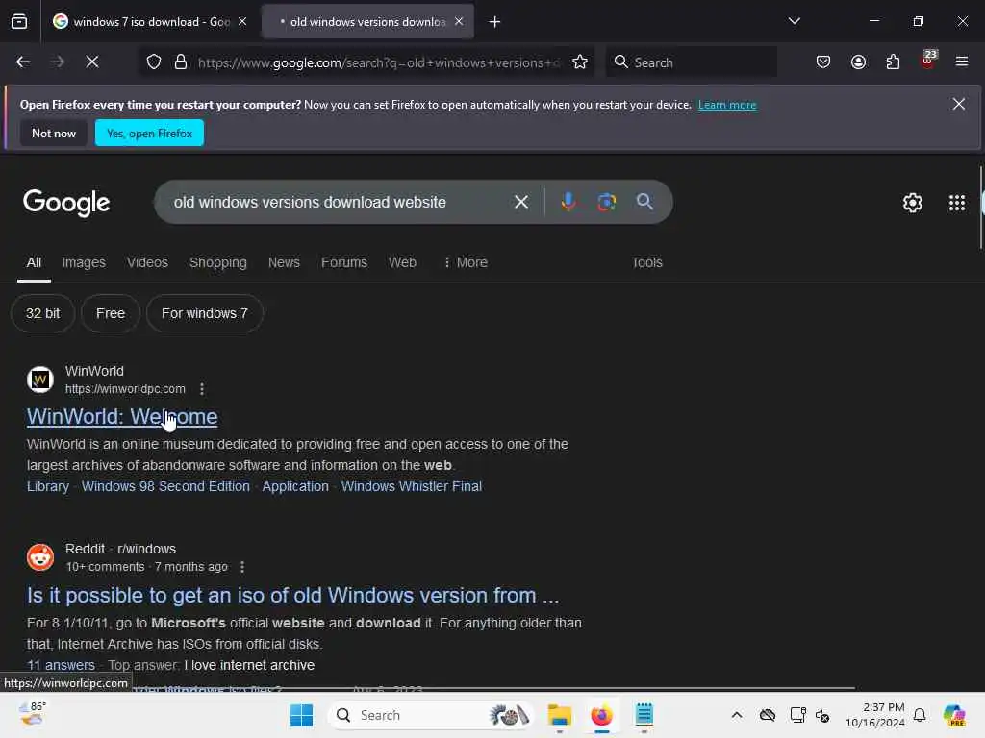Open 'Windows 98 Second Edition' sitelink

point(165,486)
